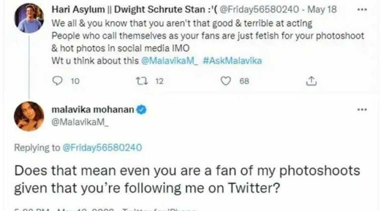Viewport: 381px width, 211px height.
Task: Open Hari Asylum's profile picture
Action: coord(29,18)
